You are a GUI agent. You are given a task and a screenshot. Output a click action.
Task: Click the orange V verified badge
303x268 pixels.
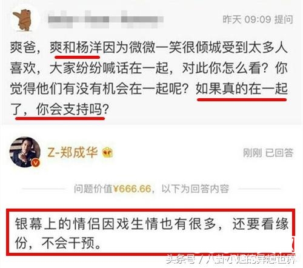[36, 162]
